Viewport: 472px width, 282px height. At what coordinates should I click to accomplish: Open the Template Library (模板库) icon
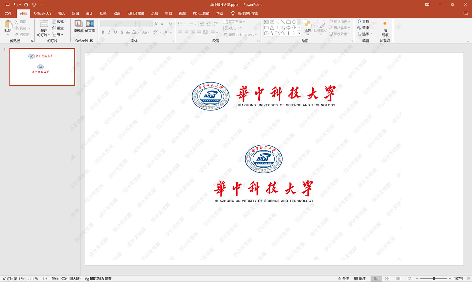[78, 24]
